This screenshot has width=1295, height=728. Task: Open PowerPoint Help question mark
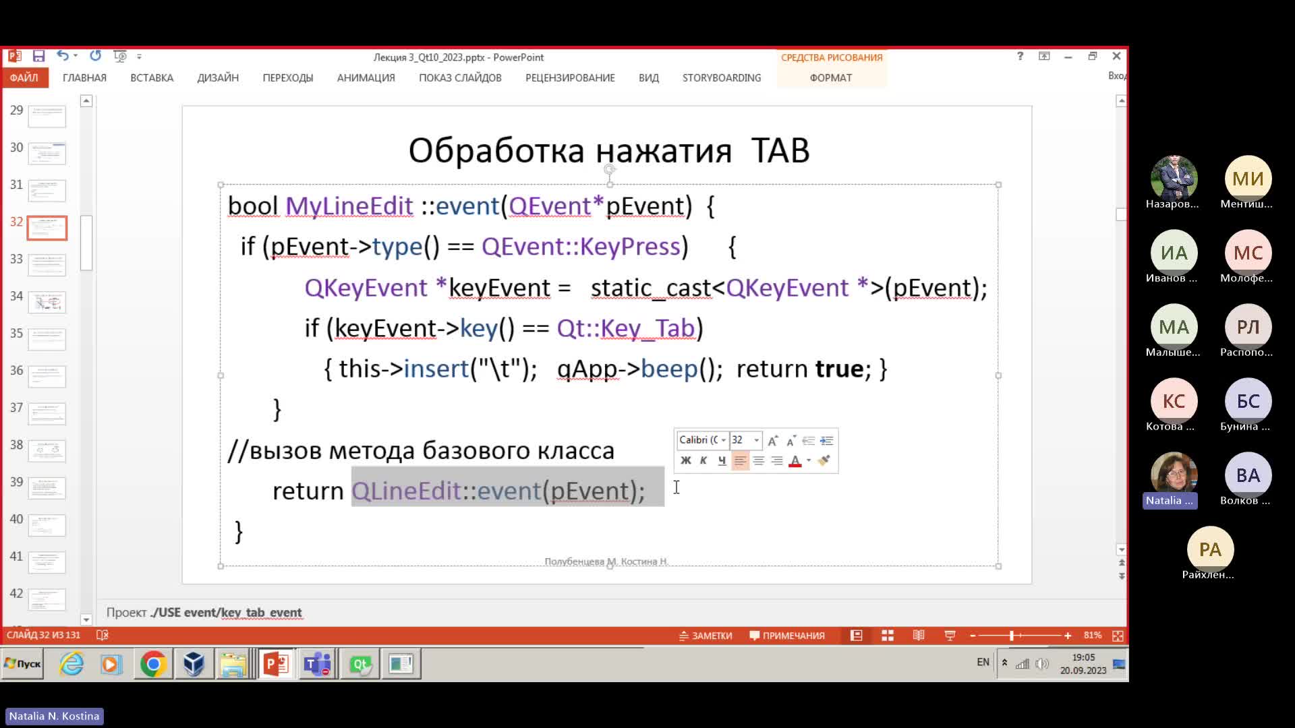point(1020,56)
